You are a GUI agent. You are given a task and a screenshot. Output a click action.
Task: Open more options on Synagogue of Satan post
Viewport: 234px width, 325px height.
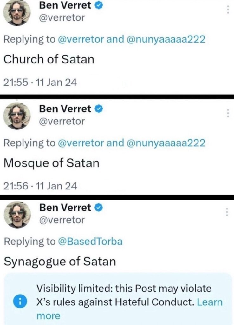click(227, 212)
